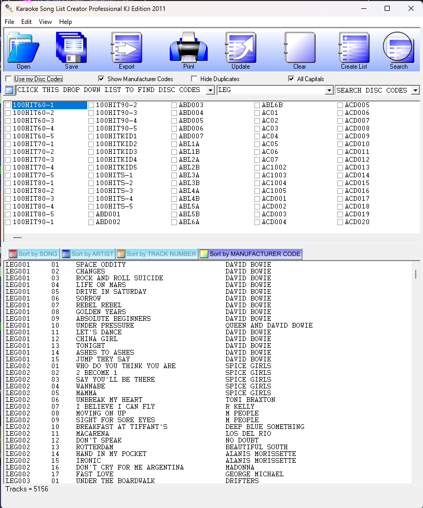423x508 pixels.
Task: Click the Update toolbar icon
Action: click(x=241, y=47)
